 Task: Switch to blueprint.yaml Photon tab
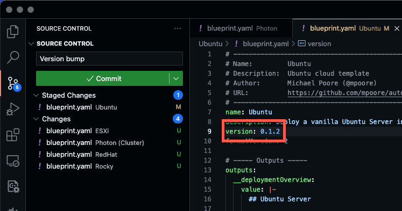tap(241, 28)
